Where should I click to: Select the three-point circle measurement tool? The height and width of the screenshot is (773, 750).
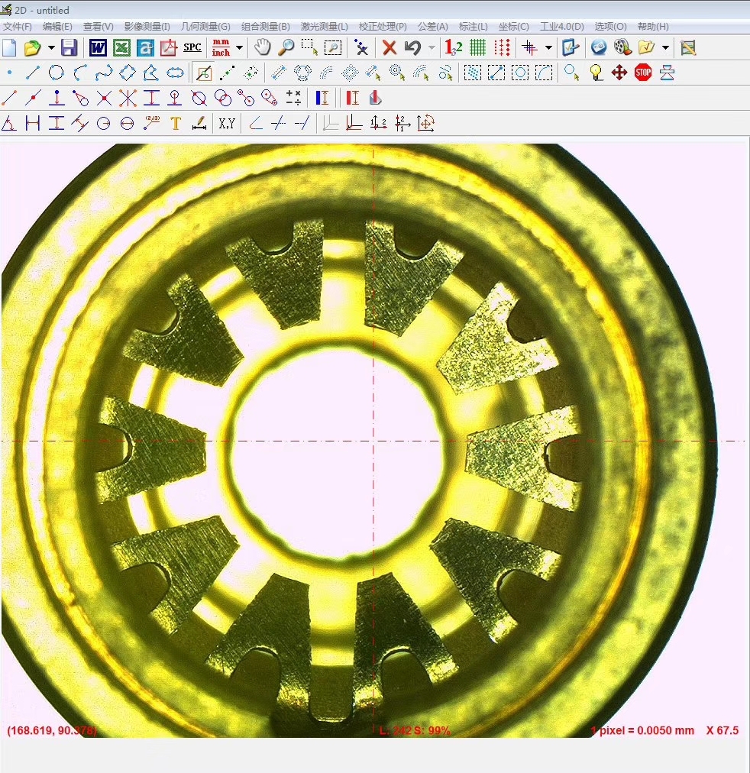click(x=56, y=73)
